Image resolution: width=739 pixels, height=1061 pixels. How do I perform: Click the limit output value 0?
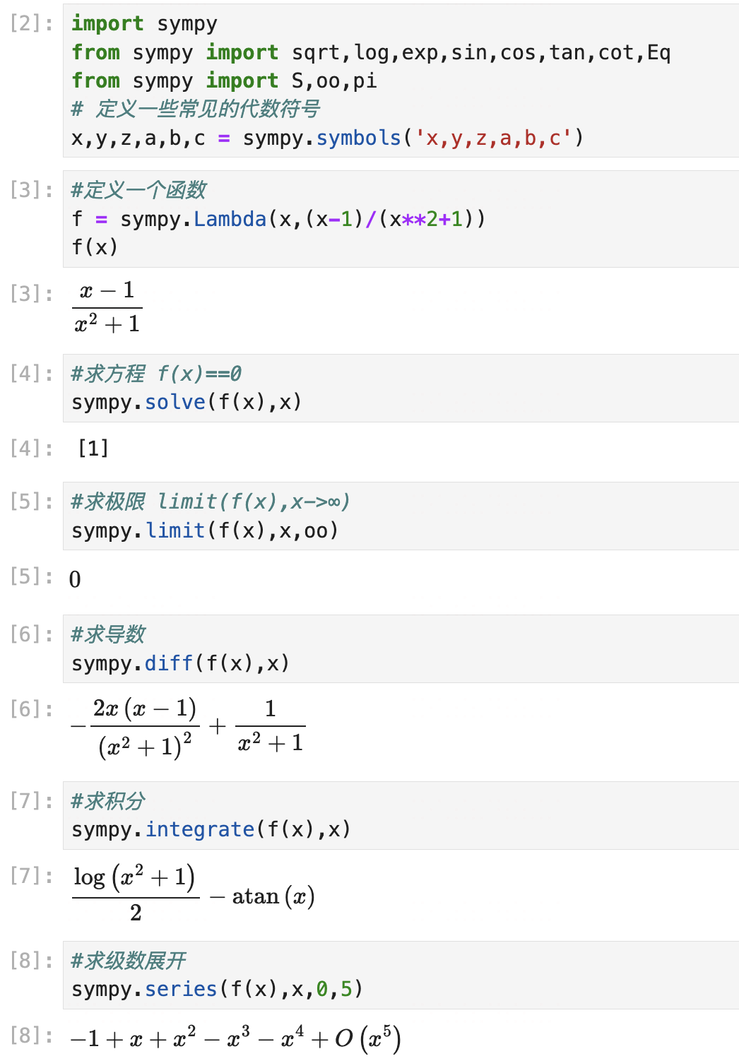pyautogui.click(x=75, y=580)
